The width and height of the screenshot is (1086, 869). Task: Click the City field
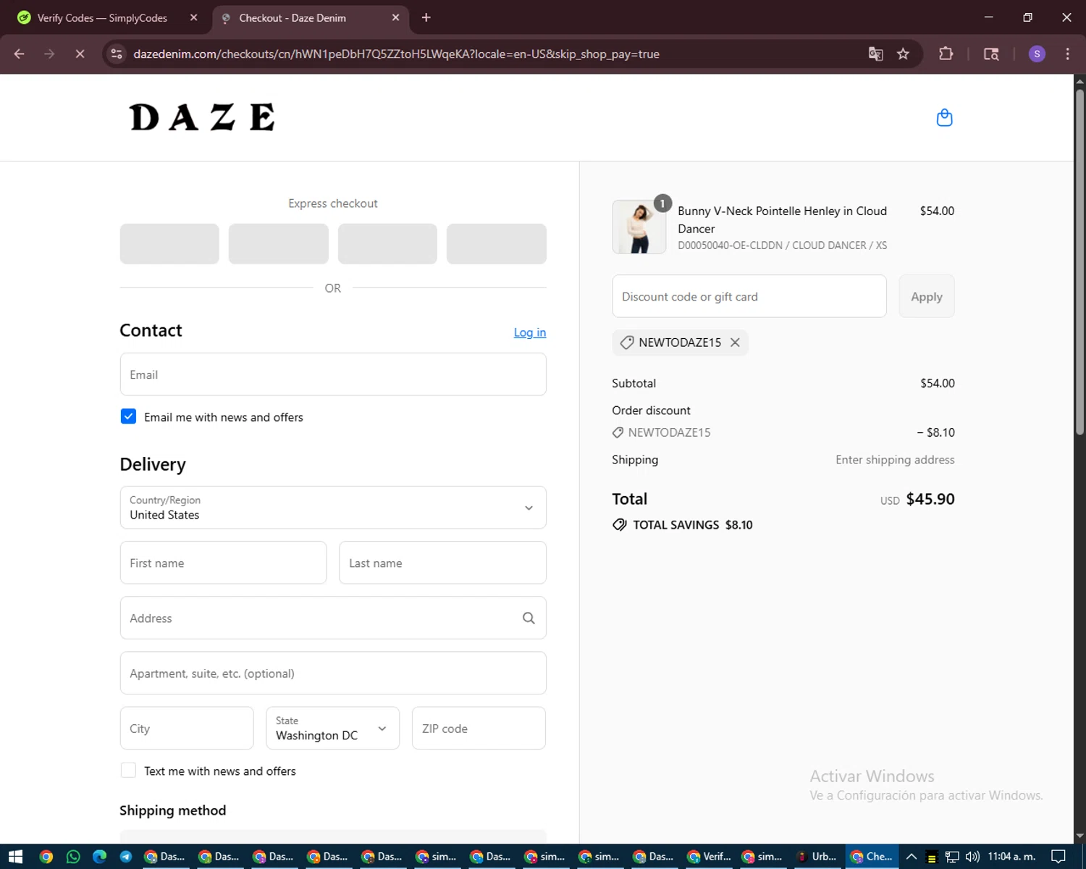point(187,728)
